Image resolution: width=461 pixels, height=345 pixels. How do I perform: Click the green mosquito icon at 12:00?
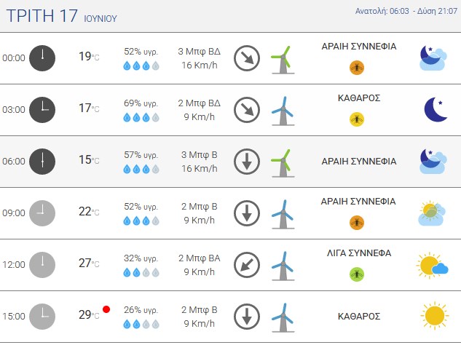pyautogui.click(x=357, y=274)
